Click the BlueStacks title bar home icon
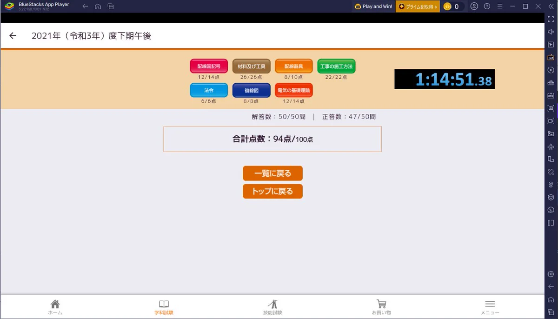This screenshot has width=558, height=319. [98, 7]
